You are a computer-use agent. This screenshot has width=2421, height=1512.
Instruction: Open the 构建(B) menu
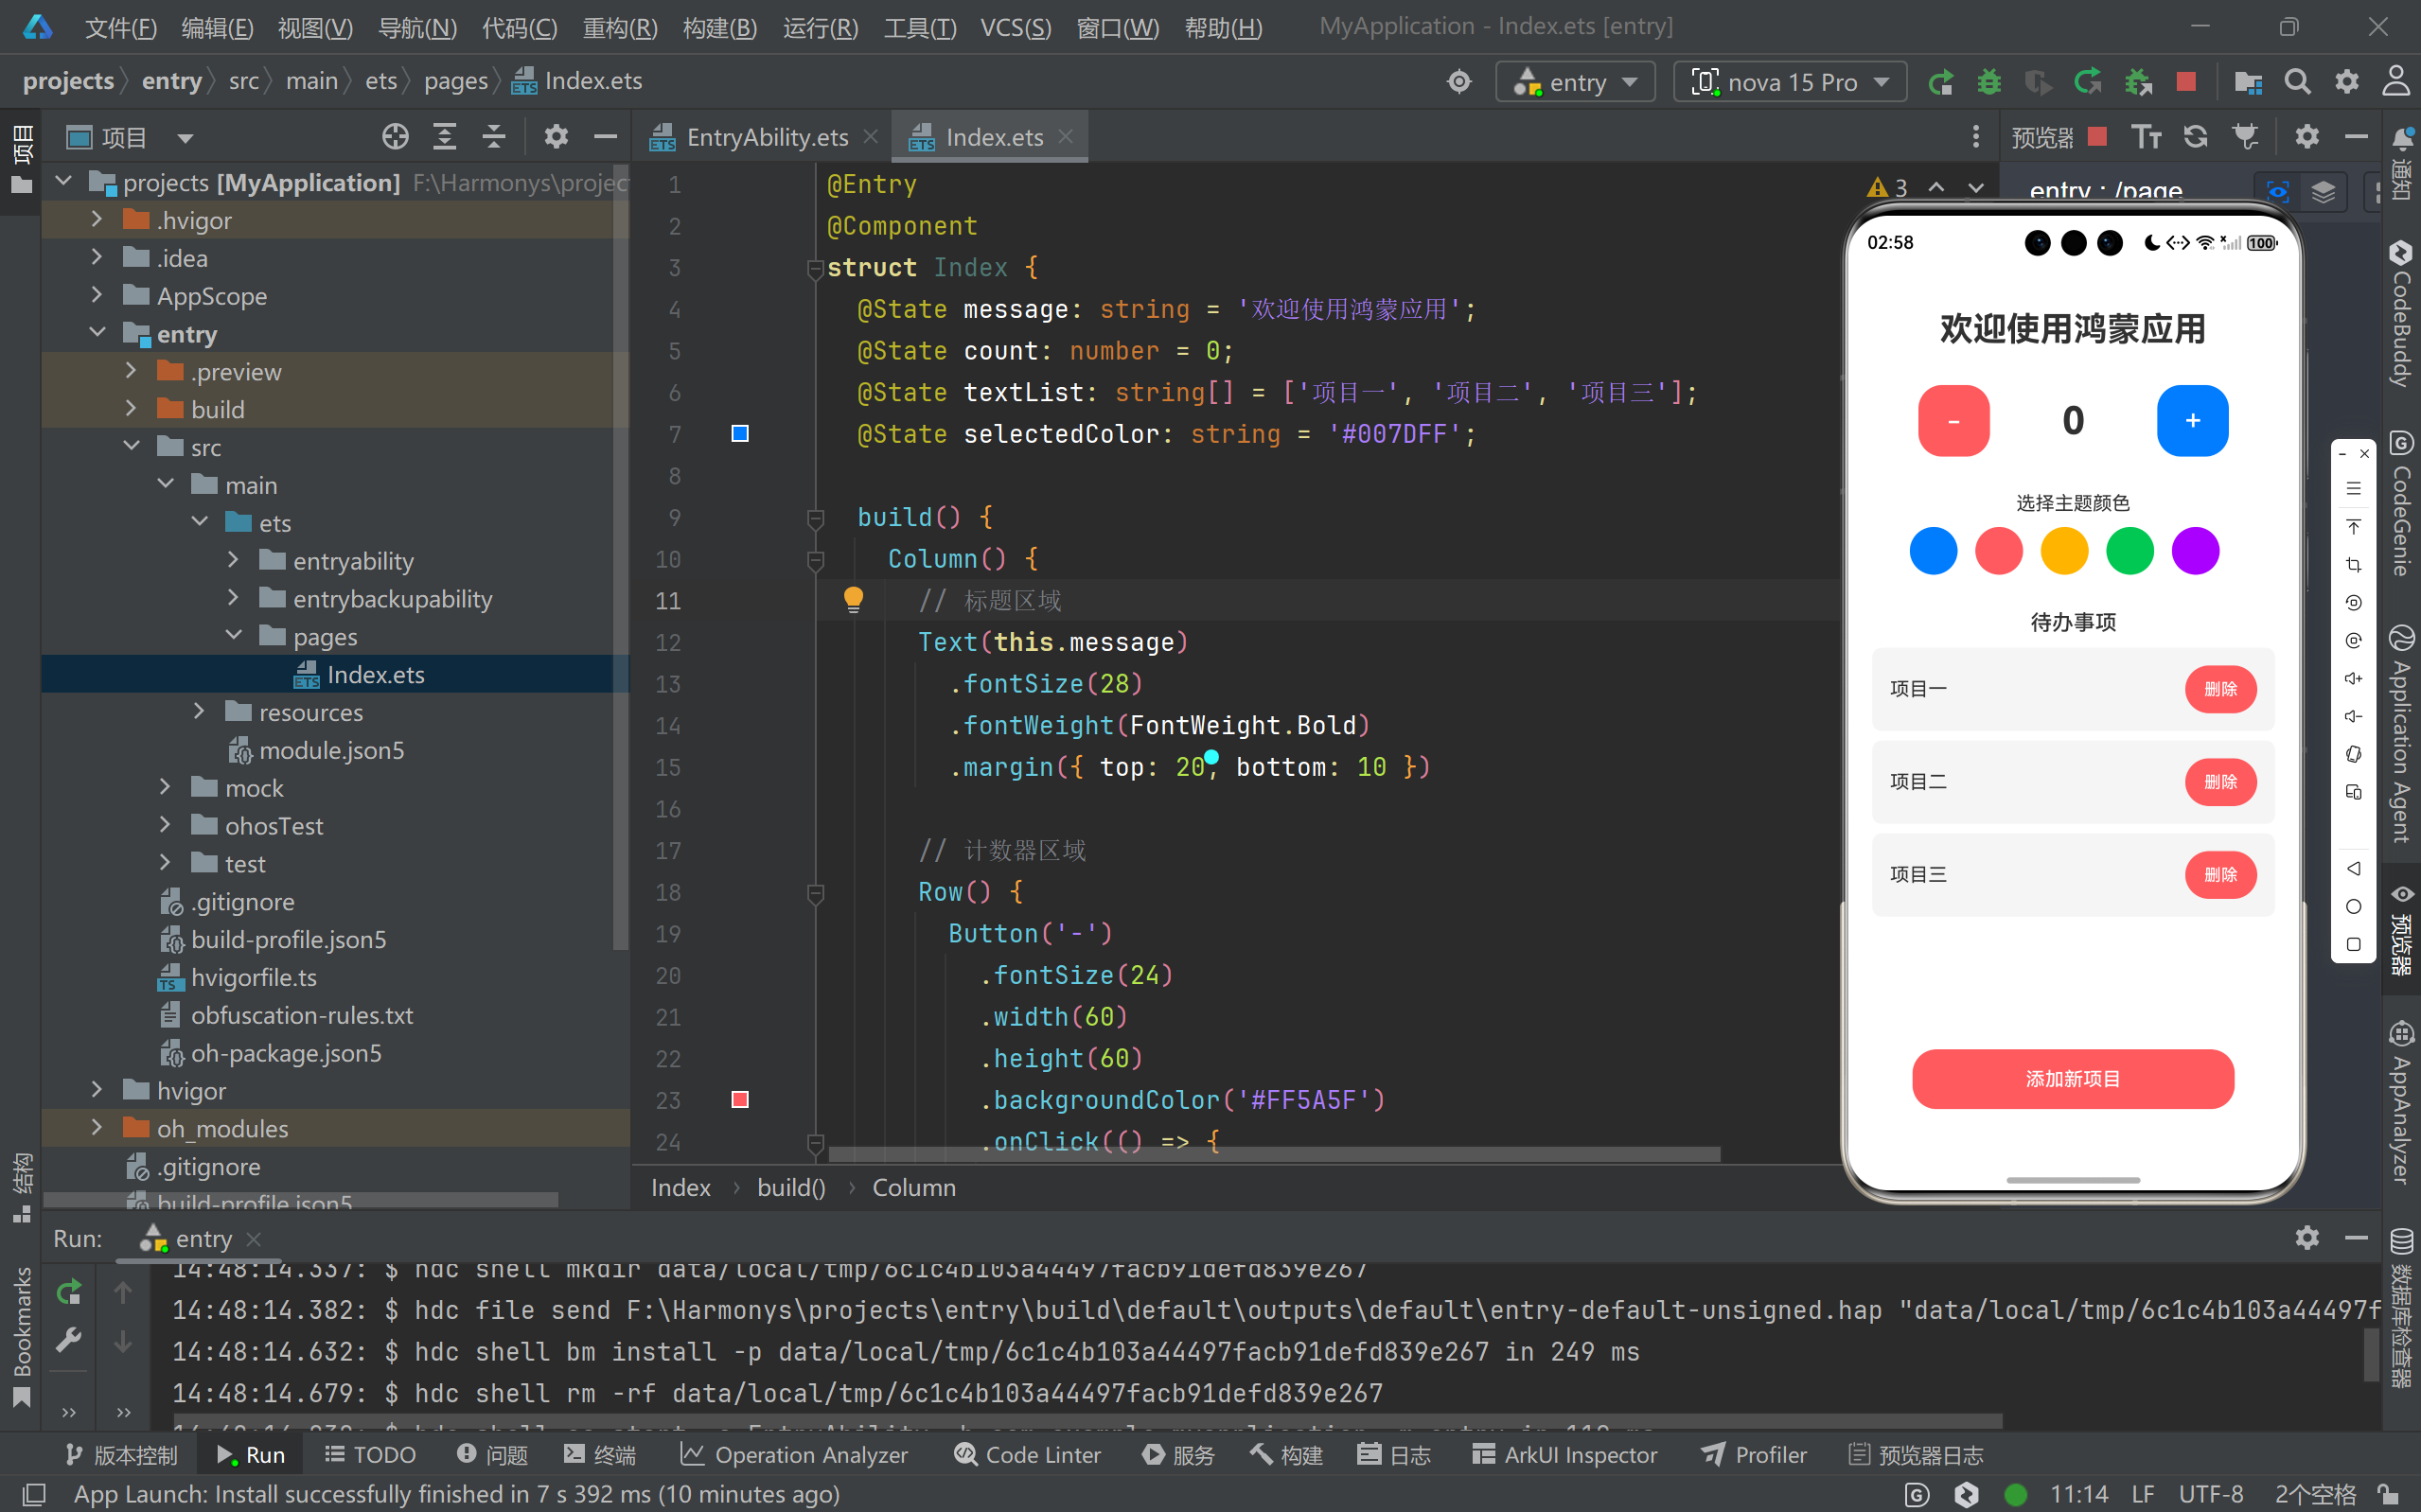click(720, 27)
